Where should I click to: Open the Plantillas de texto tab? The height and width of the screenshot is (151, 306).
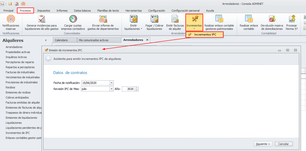coord(108,11)
